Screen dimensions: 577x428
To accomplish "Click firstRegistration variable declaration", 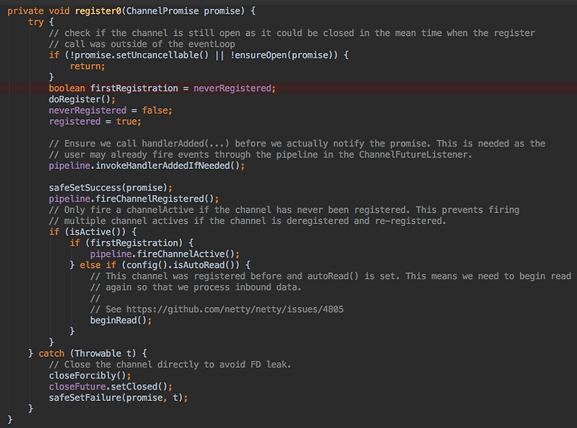I will click(134, 88).
